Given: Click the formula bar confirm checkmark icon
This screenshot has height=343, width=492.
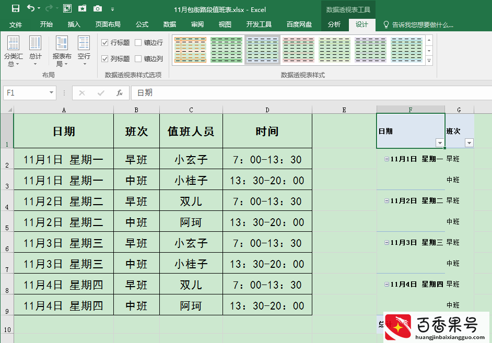Looking at the screenshot, I should [101, 93].
